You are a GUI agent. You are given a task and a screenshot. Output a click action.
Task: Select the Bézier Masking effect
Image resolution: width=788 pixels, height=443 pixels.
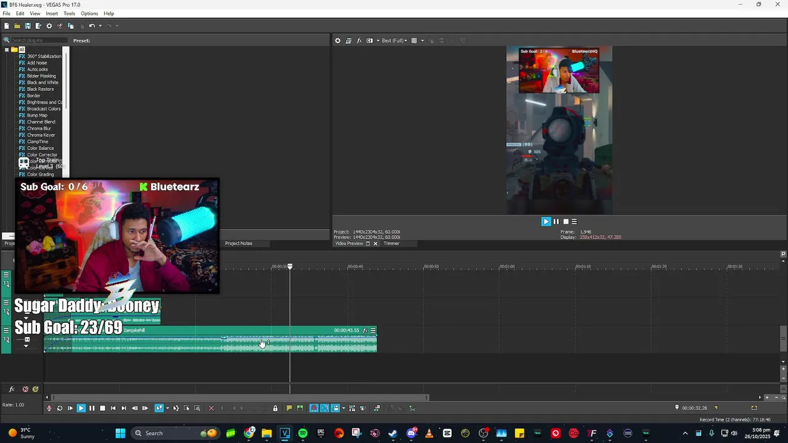tap(41, 76)
